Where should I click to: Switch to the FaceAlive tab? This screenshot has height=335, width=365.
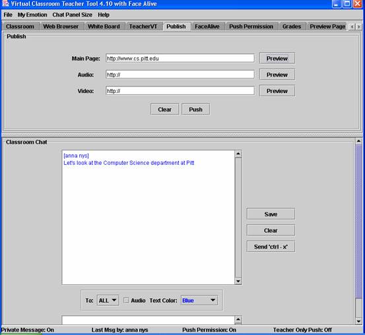pyautogui.click(x=207, y=26)
